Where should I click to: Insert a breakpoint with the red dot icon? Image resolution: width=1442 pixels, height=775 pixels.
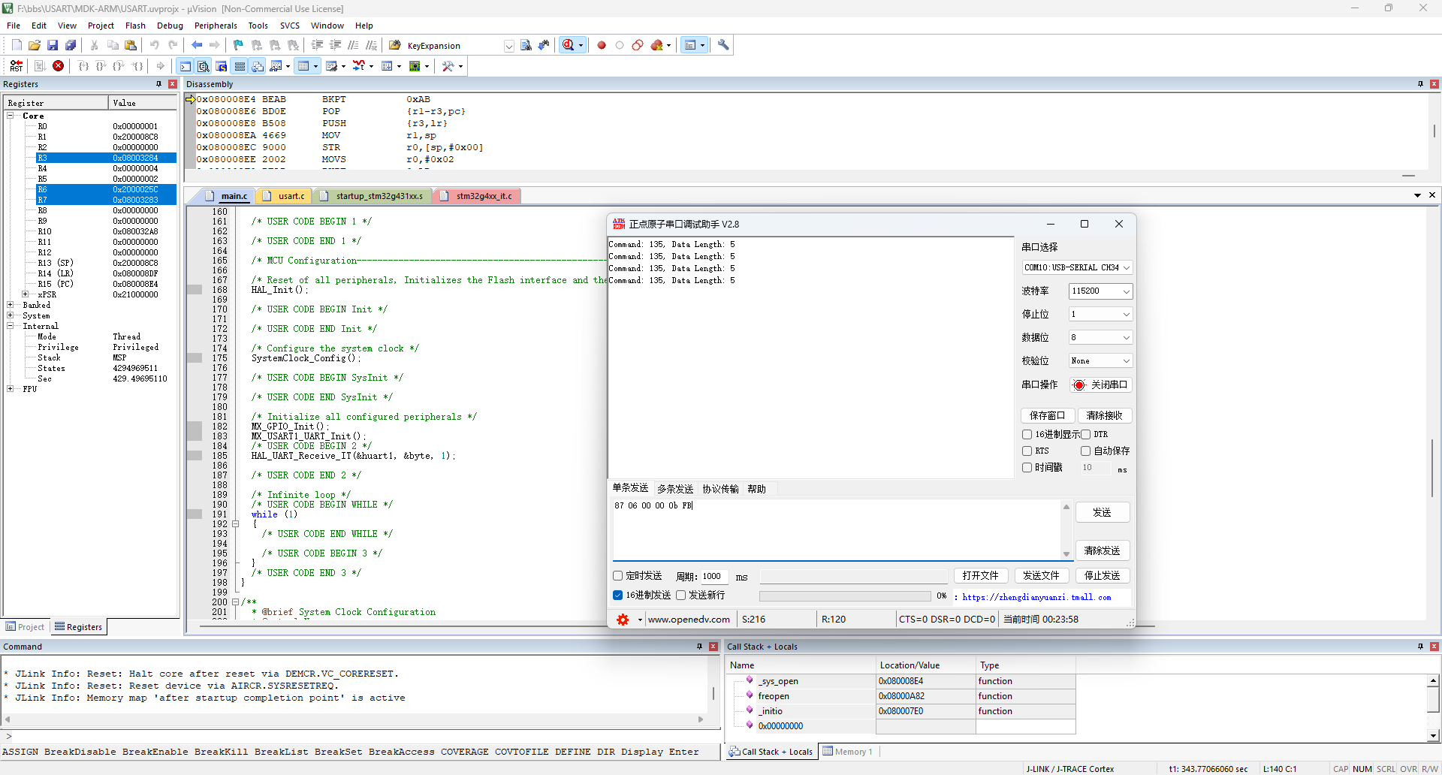[x=602, y=45]
